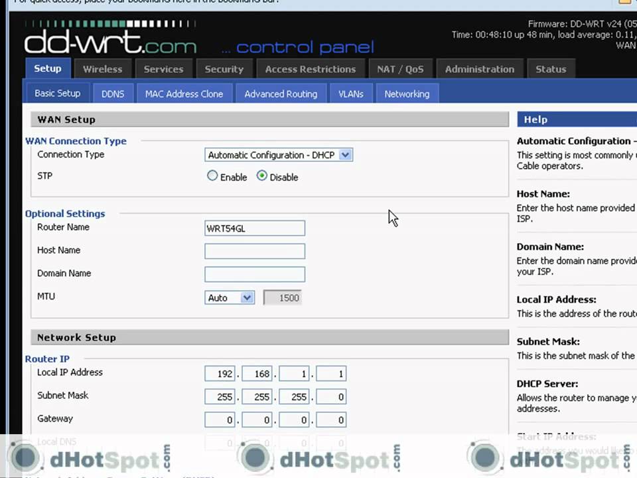This screenshot has height=478, width=637.
Task: Select the Basic Setup sub-tab
Action: point(57,93)
